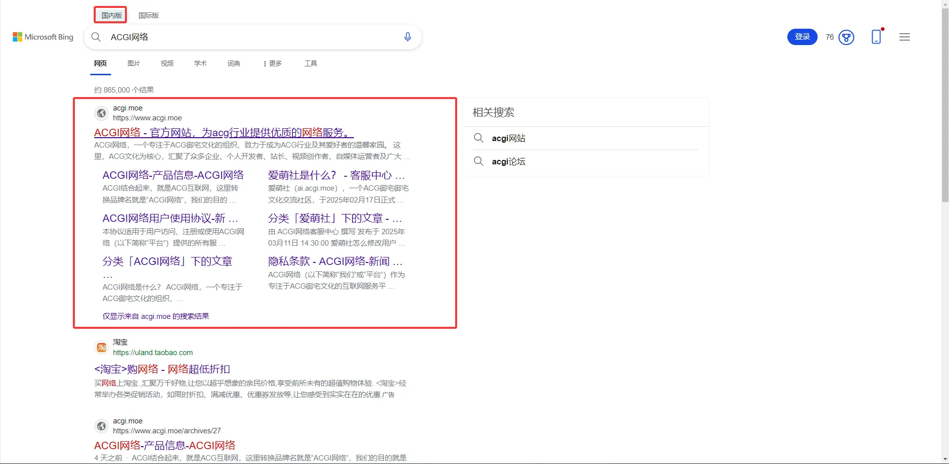Screen dimensions: 949x464
Task: Click magnifier icon beside acgi网站 suggestion
Action: click(x=478, y=138)
